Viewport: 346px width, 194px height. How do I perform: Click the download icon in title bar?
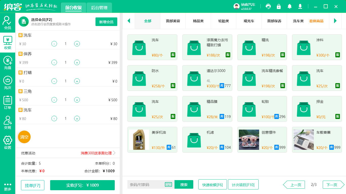coord(300,6)
